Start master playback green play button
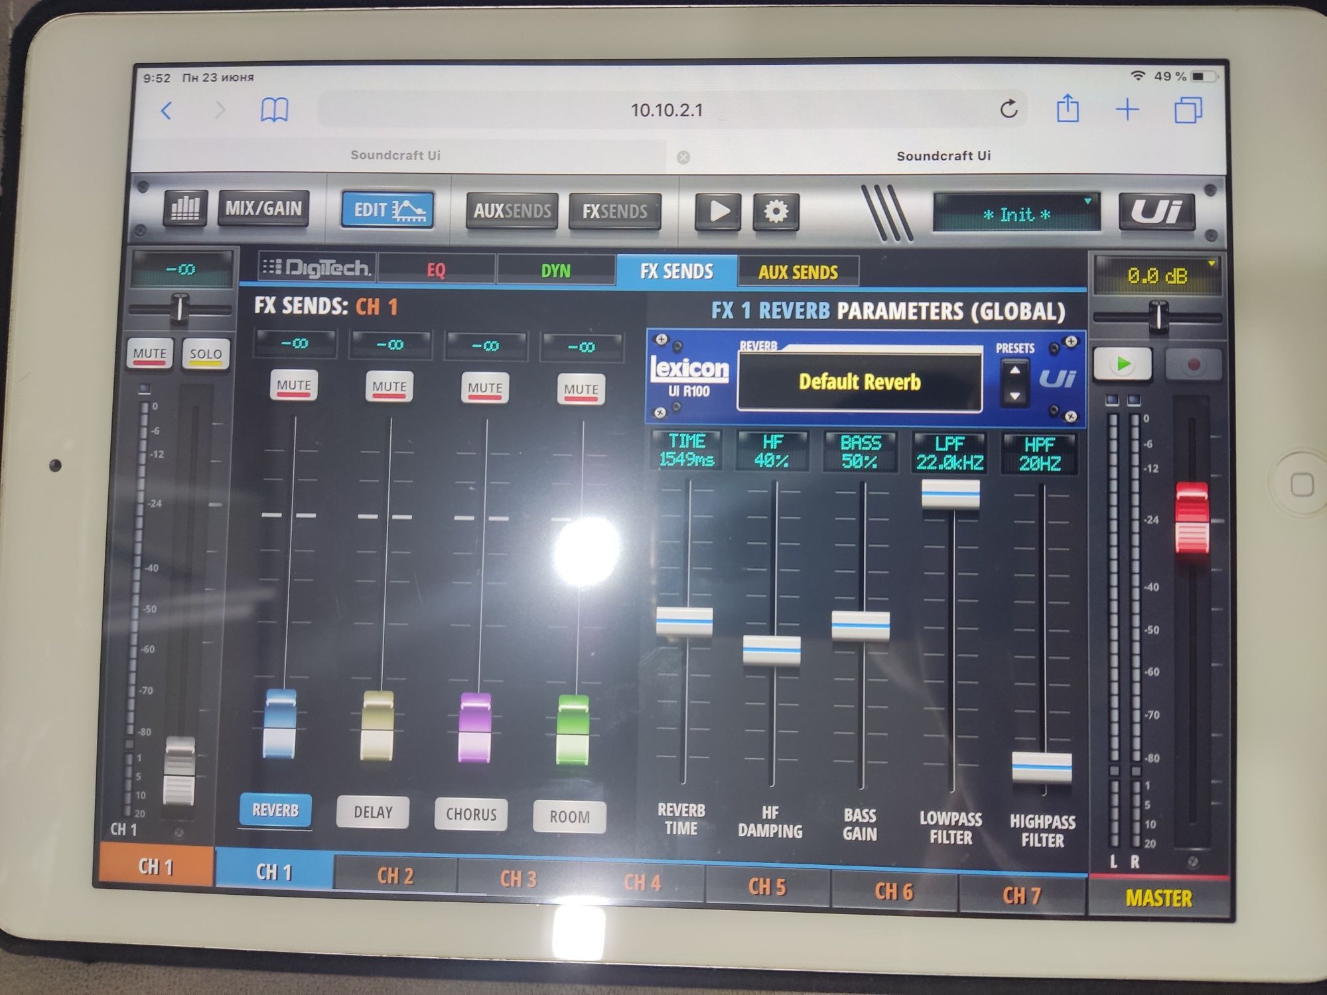This screenshot has width=1327, height=995. pyautogui.click(x=1123, y=364)
